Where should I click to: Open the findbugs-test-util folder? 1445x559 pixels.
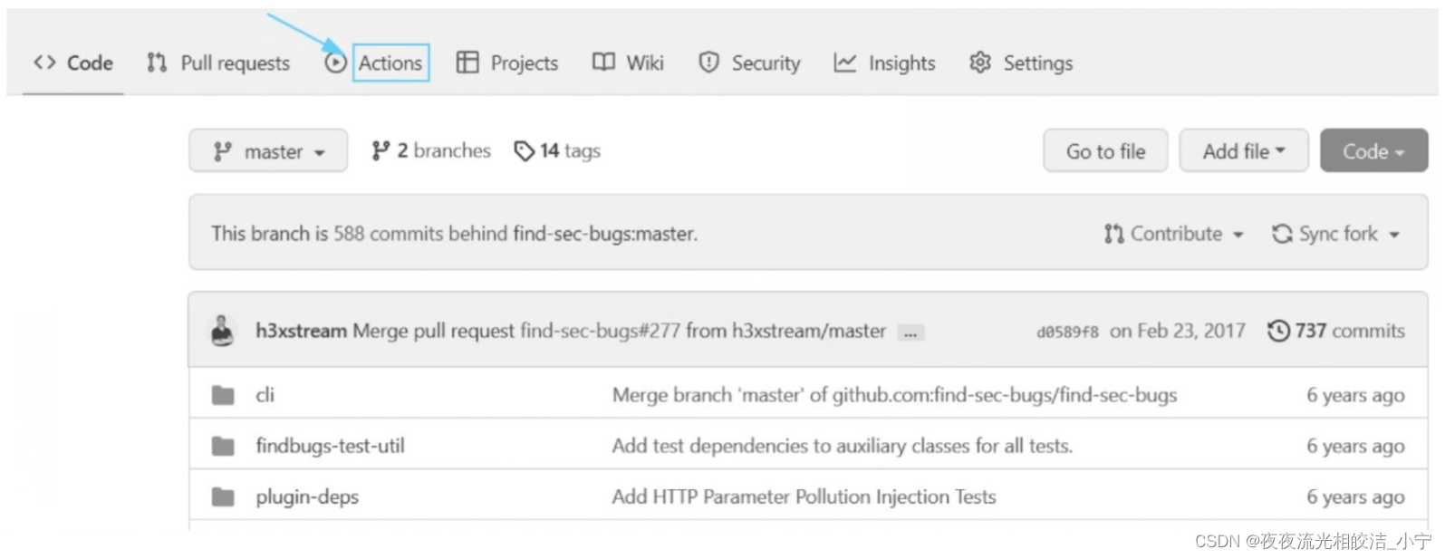tap(330, 445)
